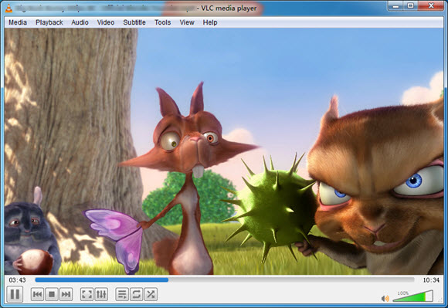Seek on the playback progress bar
This screenshot has height=308, width=448.
pyautogui.click(x=225, y=280)
